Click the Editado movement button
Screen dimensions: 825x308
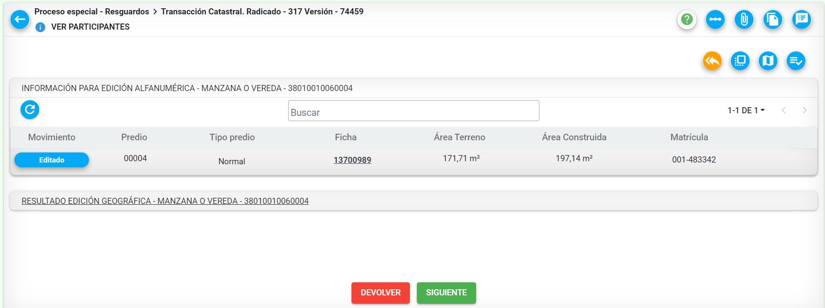click(51, 160)
